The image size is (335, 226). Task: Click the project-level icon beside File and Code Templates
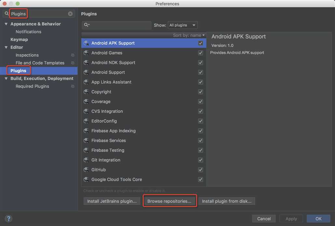pos(73,63)
